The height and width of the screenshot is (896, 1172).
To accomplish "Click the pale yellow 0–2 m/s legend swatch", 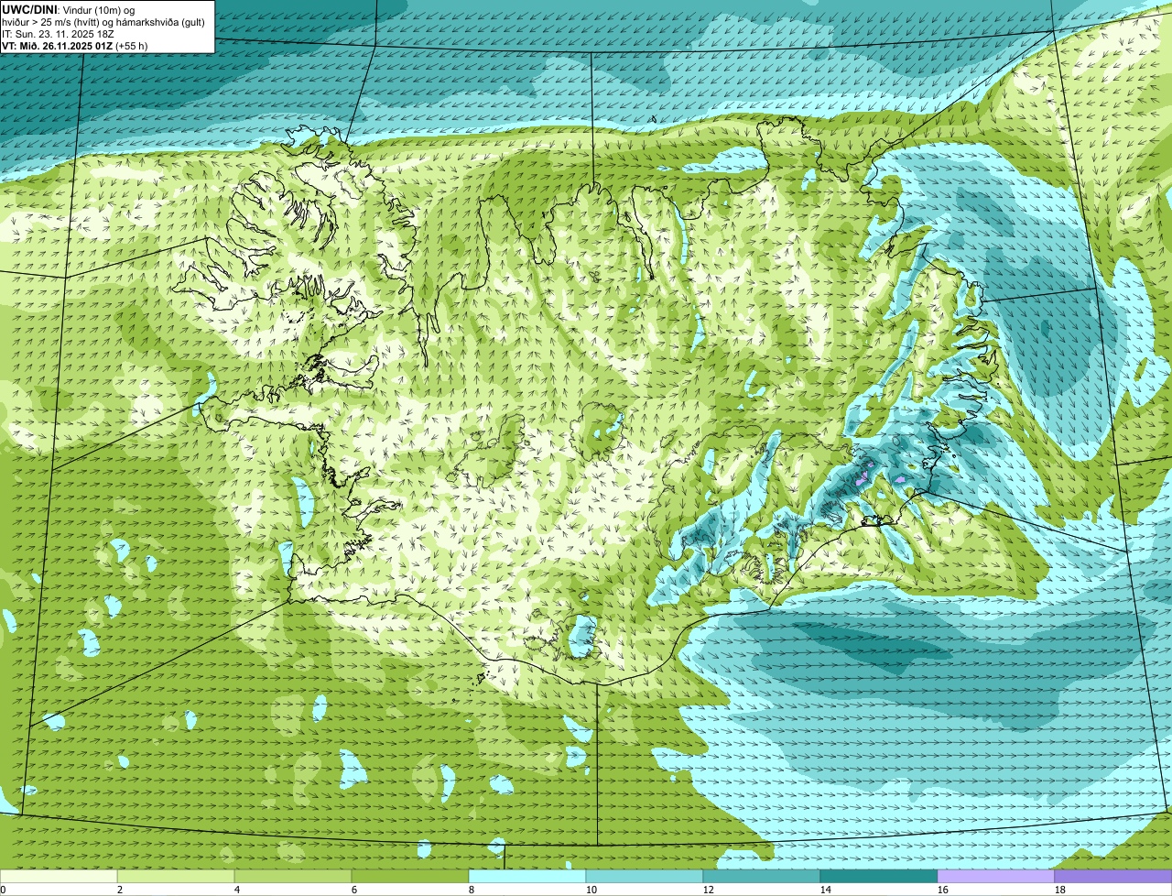I will (59, 877).
